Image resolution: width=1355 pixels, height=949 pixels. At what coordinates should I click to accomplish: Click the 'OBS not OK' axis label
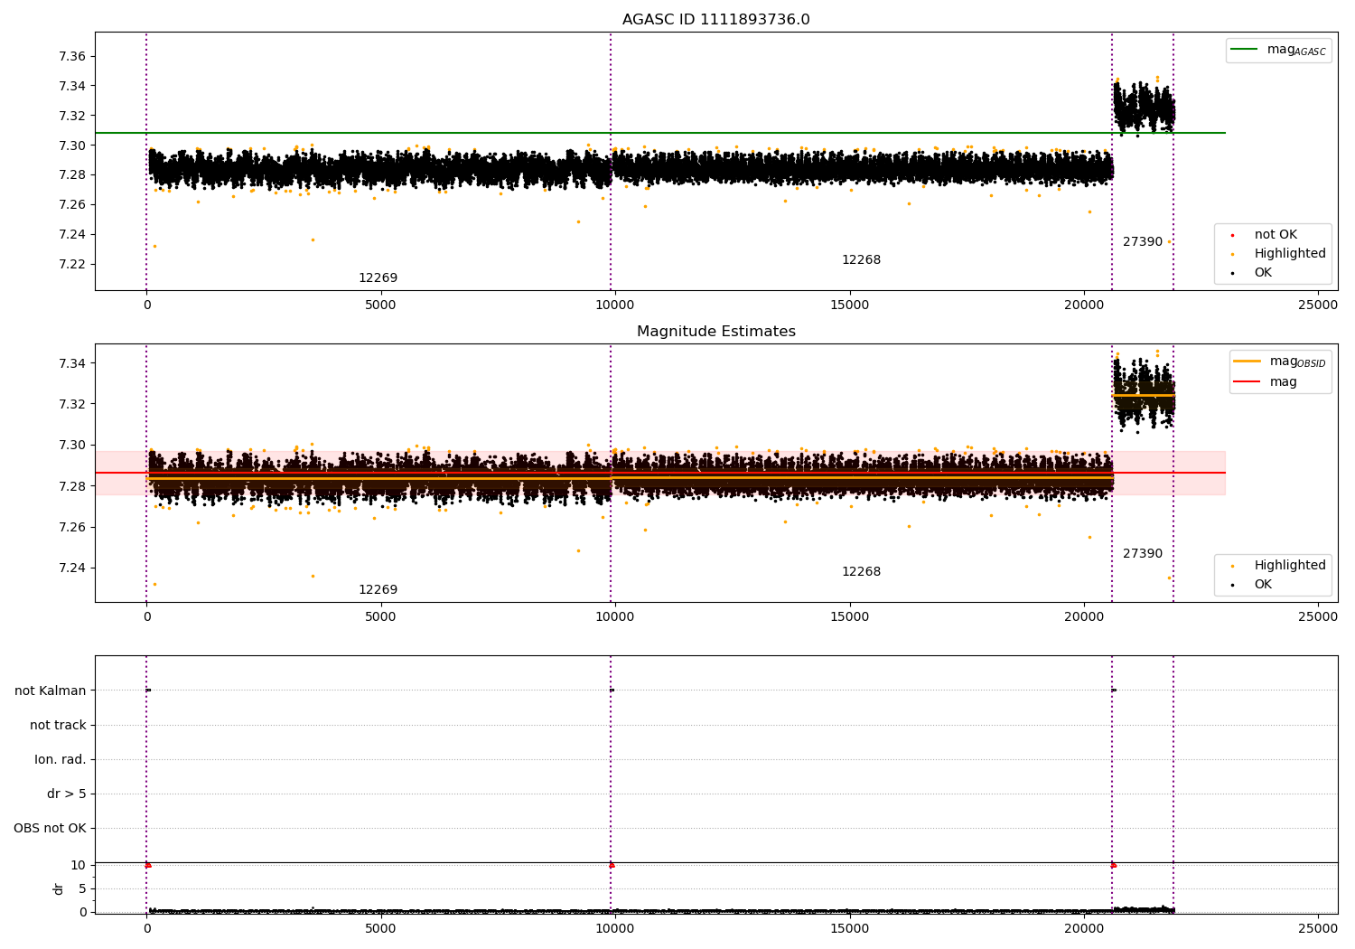51,828
